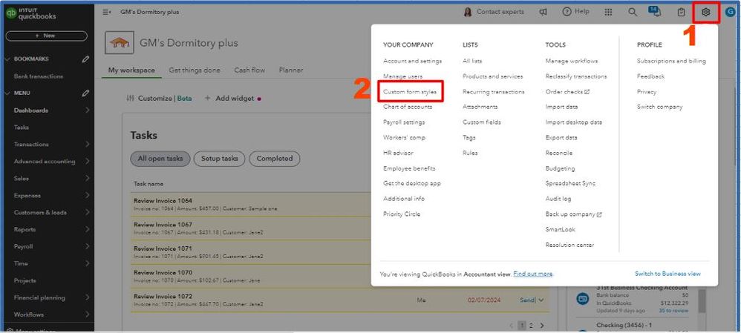Click the Customize sliders icon
The height and width of the screenshot is (333, 741).
pyautogui.click(x=131, y=98)
